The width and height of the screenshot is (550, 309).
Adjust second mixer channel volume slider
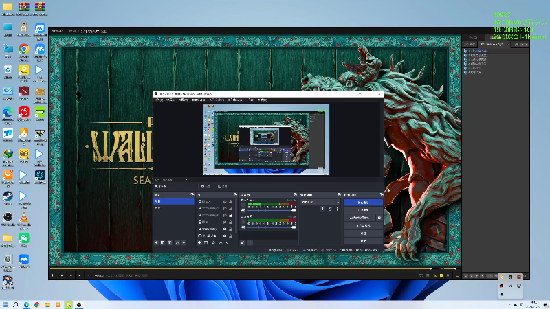click(272, 227)
